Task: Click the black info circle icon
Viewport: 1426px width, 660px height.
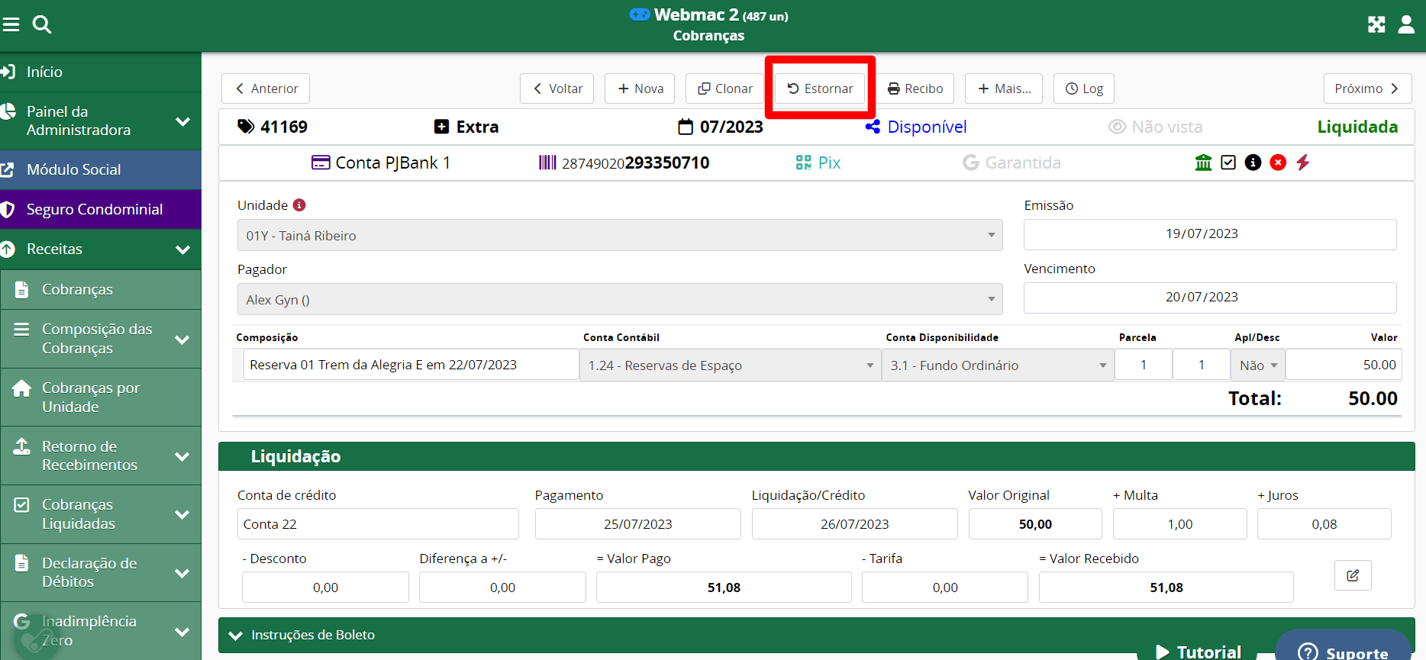Action: pos(1253,163)
